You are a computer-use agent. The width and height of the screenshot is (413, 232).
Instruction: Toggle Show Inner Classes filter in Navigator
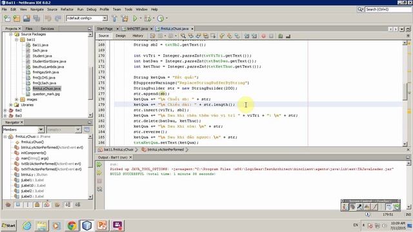pos(47,205)
